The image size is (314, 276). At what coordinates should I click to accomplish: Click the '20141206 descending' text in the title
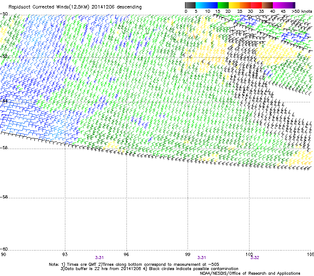(116, 7)
